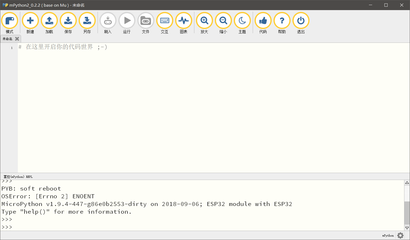Open settings via the gear icon
Viewport: 410px width, 240px height.
tap(400, 235)
